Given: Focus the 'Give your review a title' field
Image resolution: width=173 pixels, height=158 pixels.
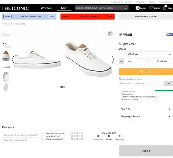Looking at the screenshot, I should coord(22,140).
